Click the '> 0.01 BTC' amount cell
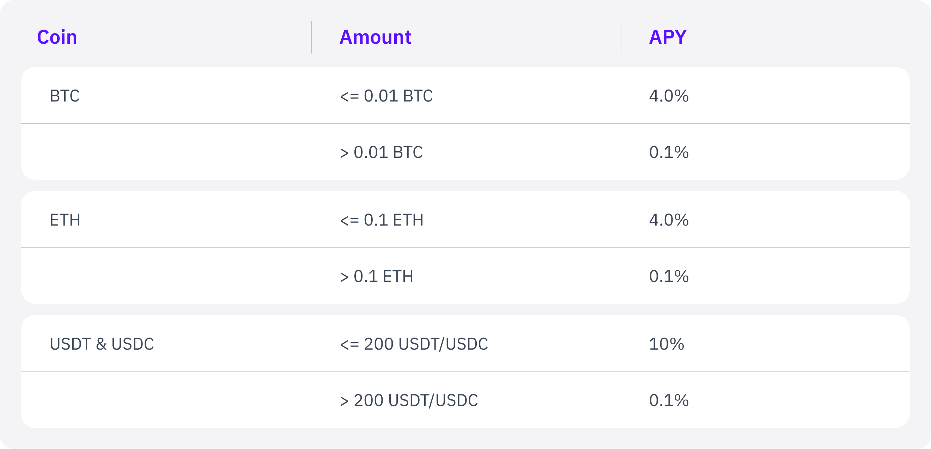This screenshot has height=449, width=931. pyautogui.click(x=381, y=153)
